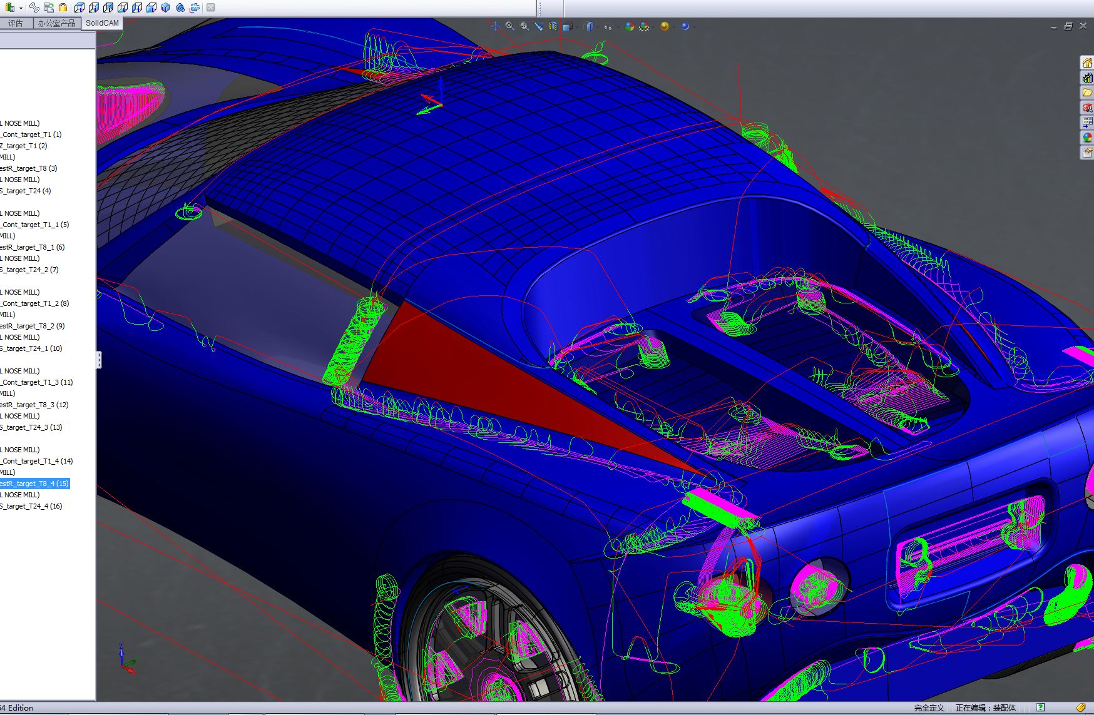Select operation estR_target_T8_3 (12)
The width and height of the screenshot is (1094, 715).
coord(34,405)
